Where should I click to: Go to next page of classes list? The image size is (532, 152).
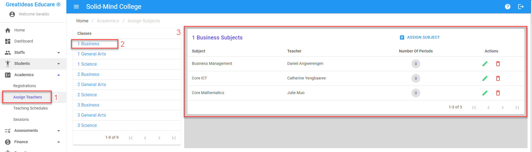point(159,138)
